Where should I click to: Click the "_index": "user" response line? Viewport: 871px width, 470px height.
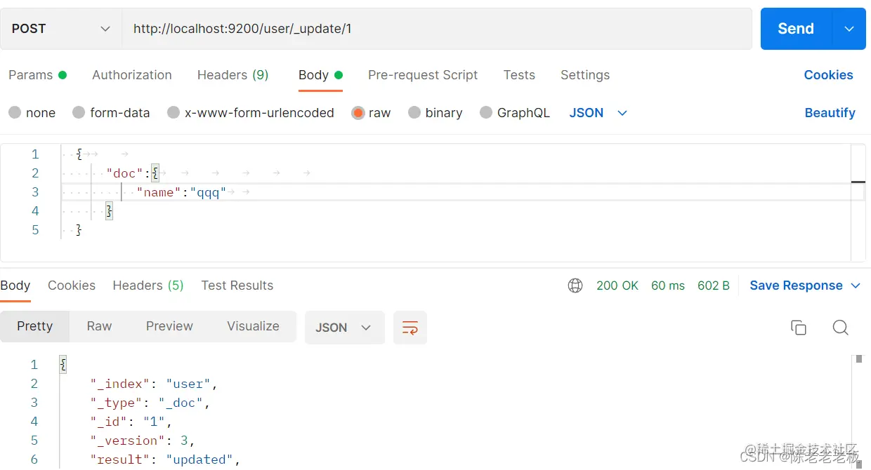coord(154,384)
